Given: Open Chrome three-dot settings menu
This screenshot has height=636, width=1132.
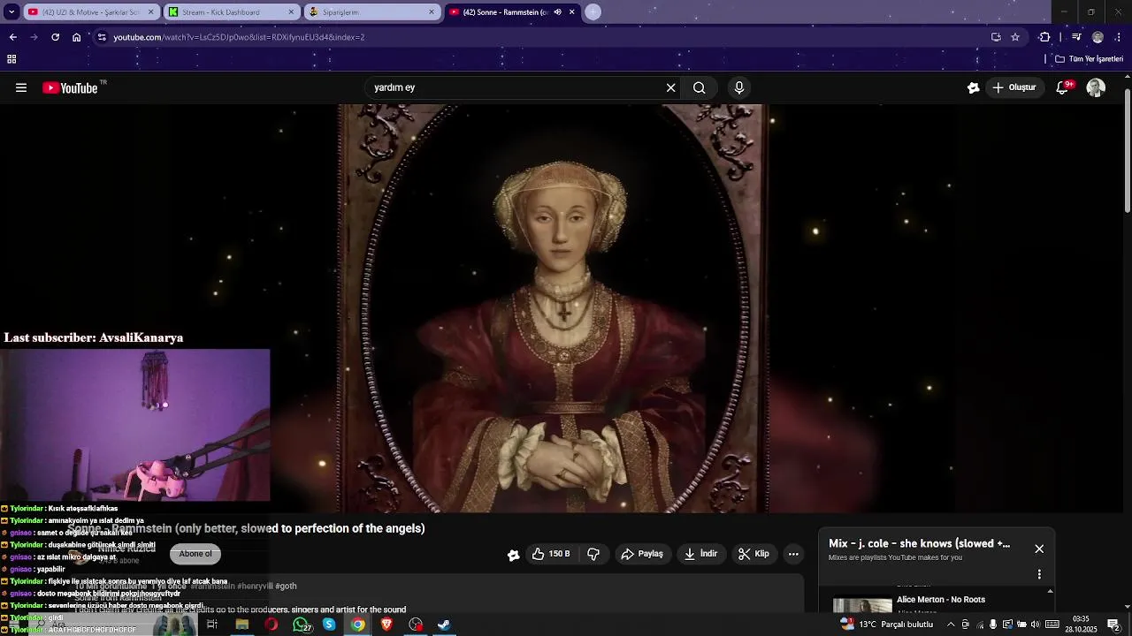Looking at the screenshot, I should pos(1119,37).
